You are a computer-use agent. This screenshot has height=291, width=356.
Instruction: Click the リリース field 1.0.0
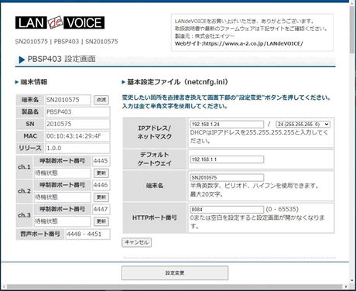(77, 148)
